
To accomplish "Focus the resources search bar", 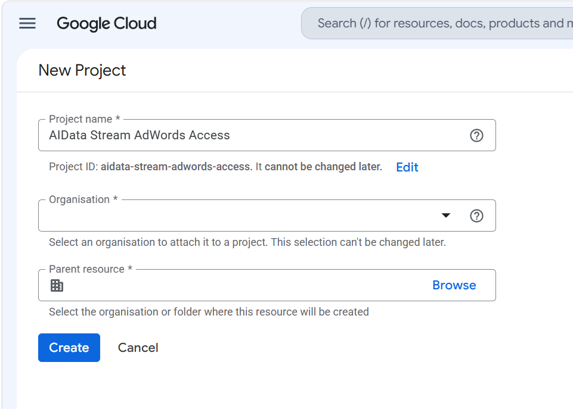I will [438, 23].
